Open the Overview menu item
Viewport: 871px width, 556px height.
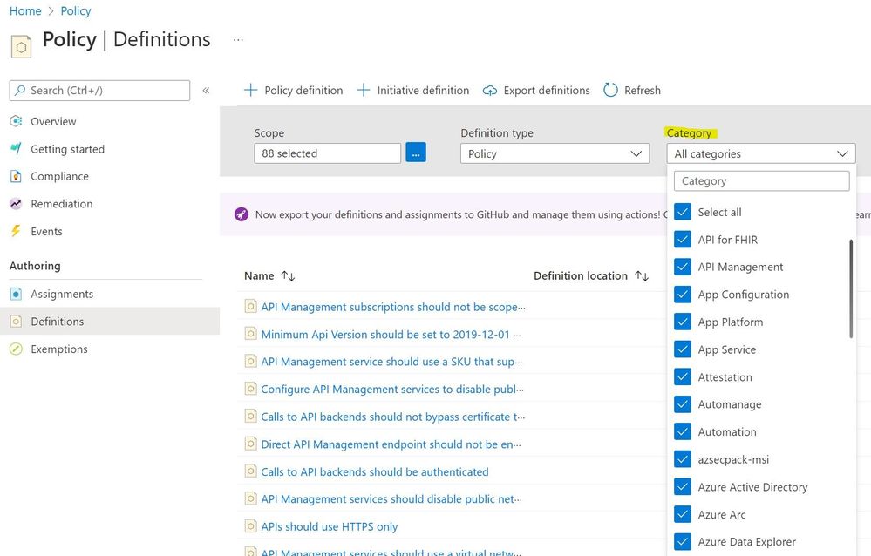pyautogui.click(x=53, y=121)
